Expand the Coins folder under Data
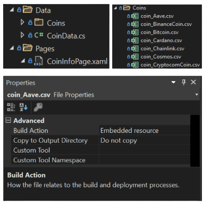 (x=22, y=22)
